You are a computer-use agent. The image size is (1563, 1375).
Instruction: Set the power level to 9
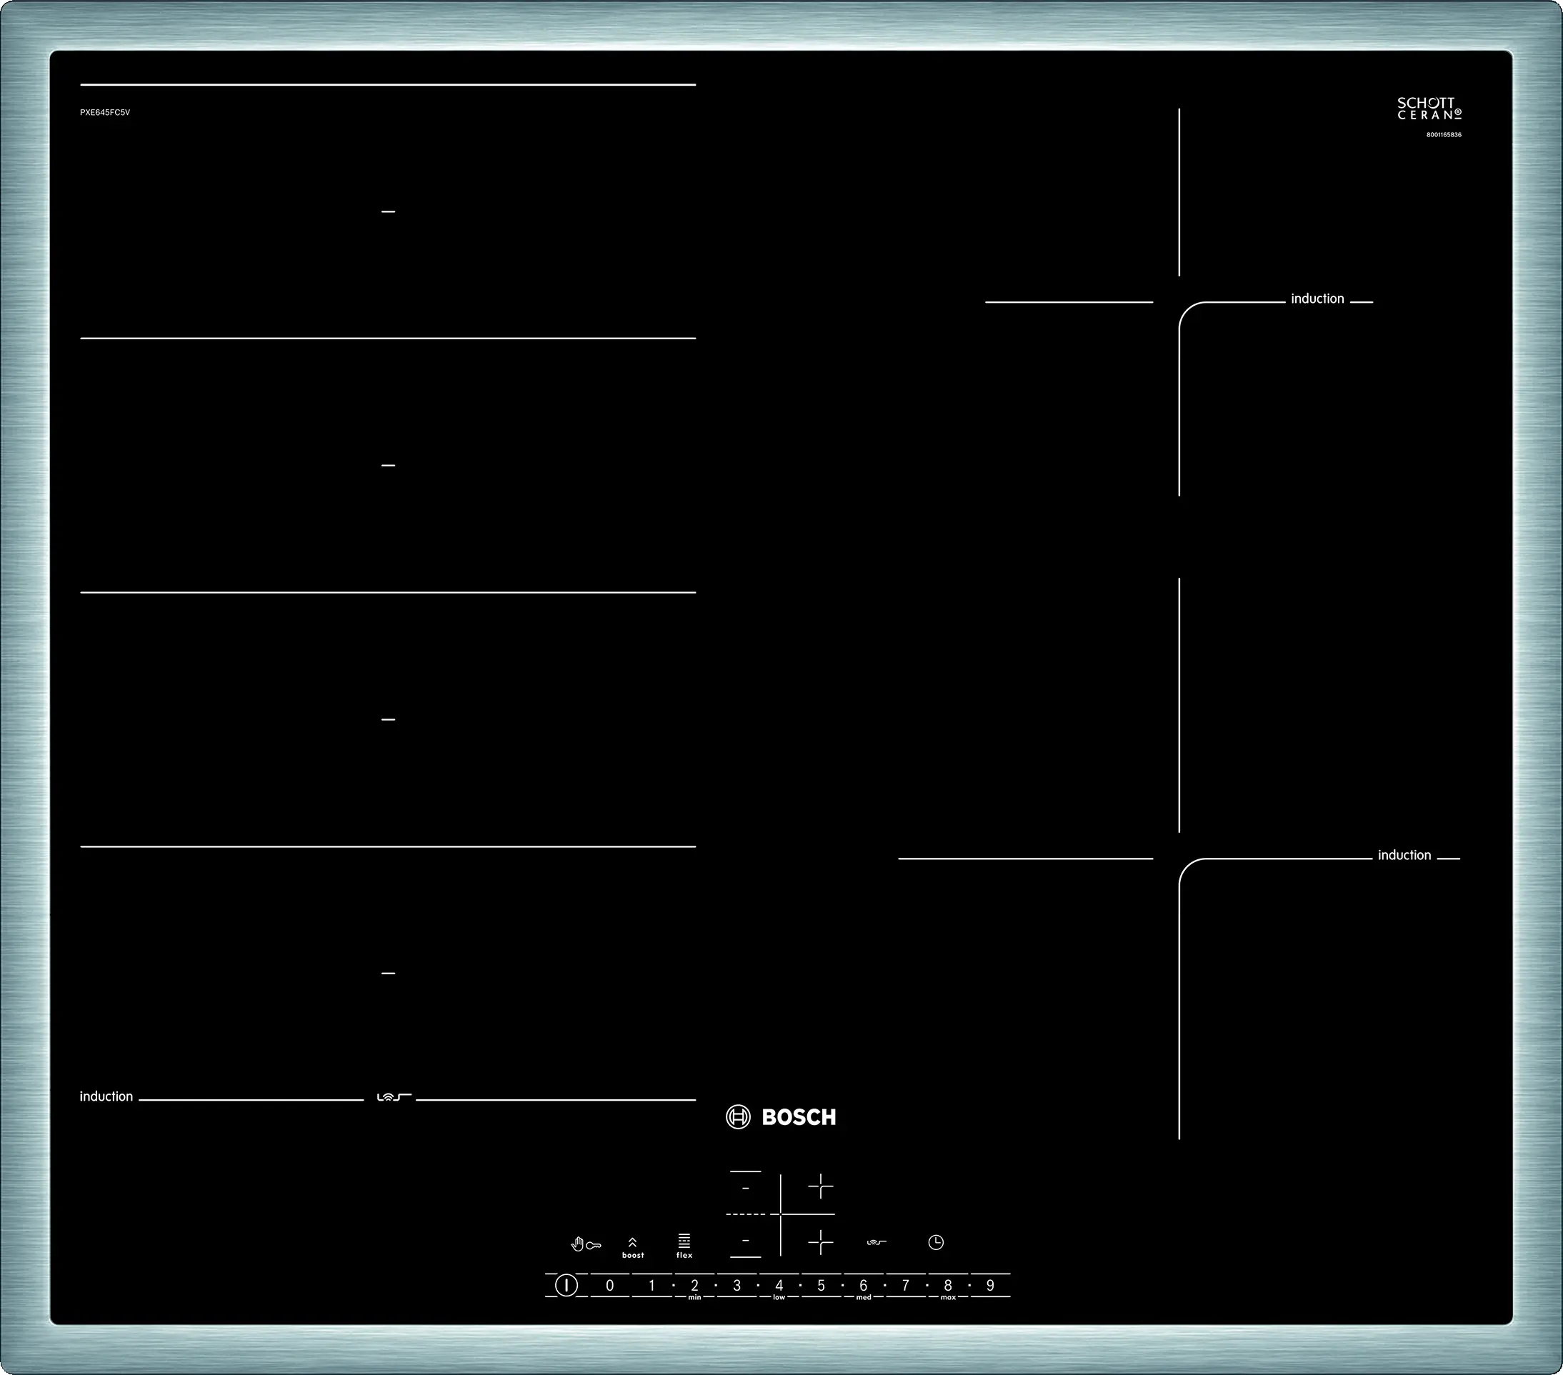(x=989, y=1286)
